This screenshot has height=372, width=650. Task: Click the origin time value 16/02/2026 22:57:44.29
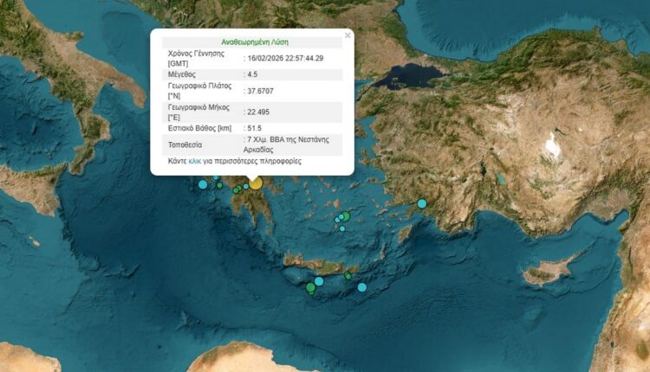coord(286,57)
